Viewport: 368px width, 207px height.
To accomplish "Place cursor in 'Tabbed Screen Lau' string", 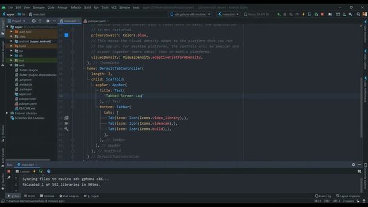I will coord(124,96).
